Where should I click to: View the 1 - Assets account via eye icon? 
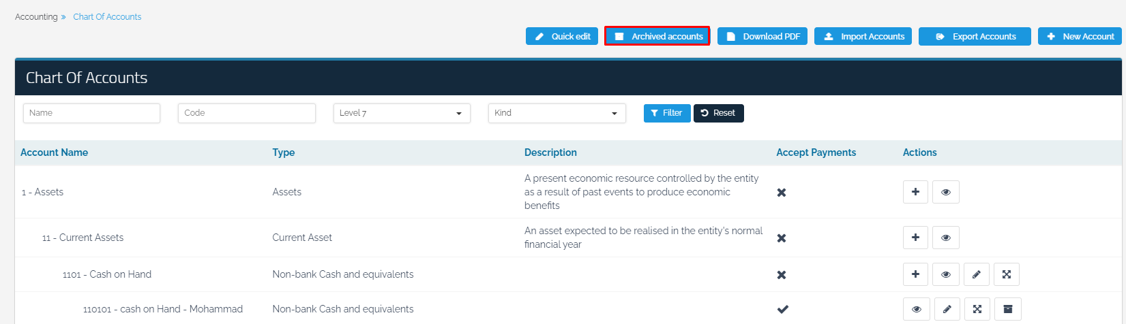945,192
